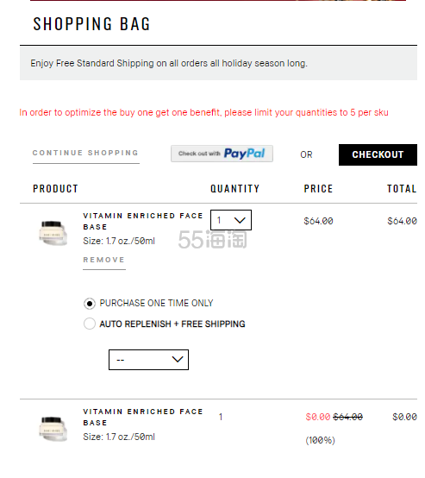Select Auto Replenish + Free Shipping option
Viewport: 425px width, 478px height.
pyautogui.click(x=90, y=324)
